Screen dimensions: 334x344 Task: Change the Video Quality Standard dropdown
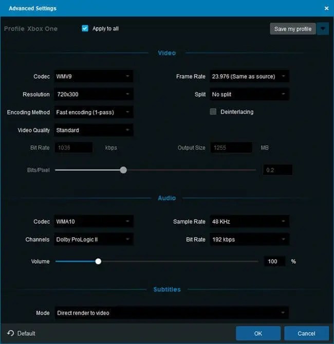click(x=94, y=130)
